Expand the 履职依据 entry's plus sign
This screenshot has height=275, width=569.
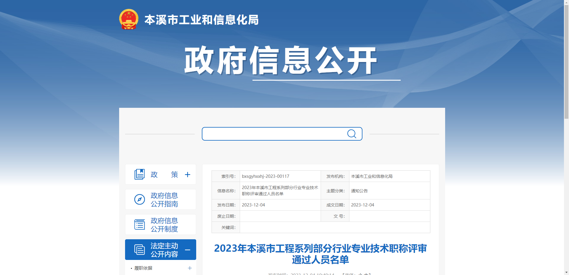click(x=189, y=268)
